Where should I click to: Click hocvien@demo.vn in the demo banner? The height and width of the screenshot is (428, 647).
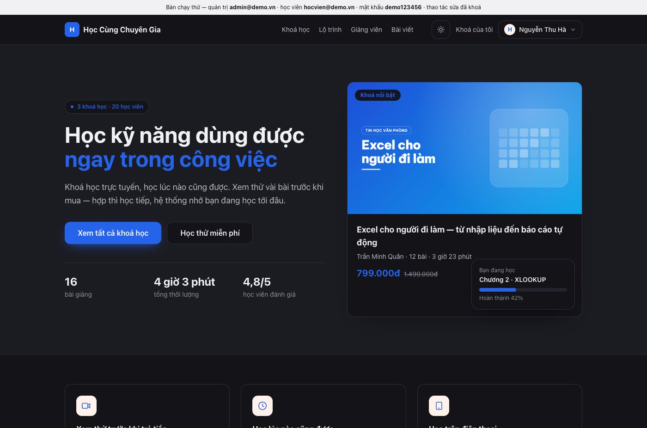click(329, 7)
